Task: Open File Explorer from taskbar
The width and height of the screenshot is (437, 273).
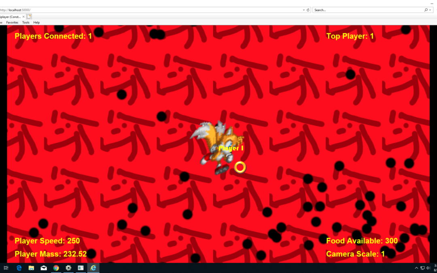Action: click(31, 268)
